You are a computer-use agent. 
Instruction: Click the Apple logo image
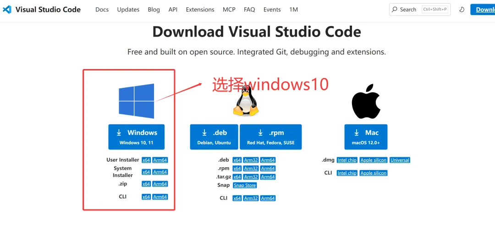click(x=366, y=102)
